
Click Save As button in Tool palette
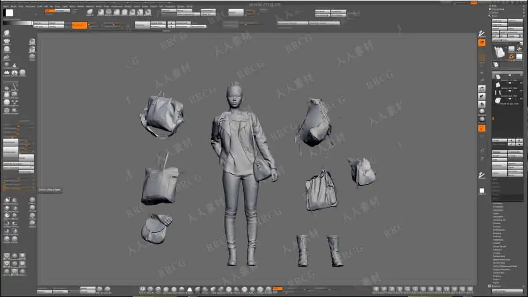(x=515, y=21)
